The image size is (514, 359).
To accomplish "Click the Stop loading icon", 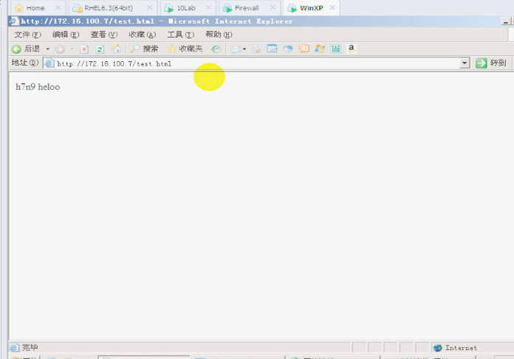I will [84, 49].
